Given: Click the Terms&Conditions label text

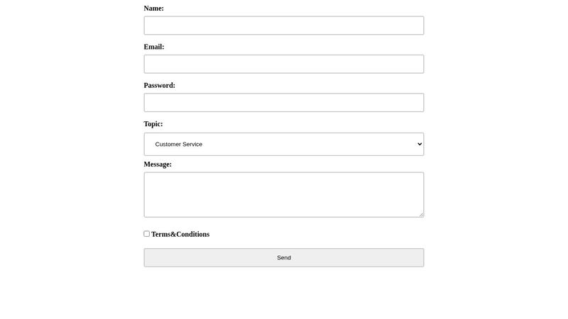Looking at the screenshot, I should point(180,235).
